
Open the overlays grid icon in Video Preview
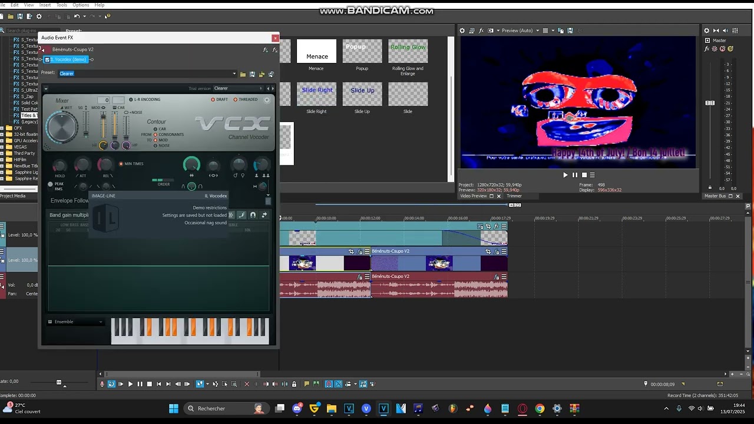545,31
